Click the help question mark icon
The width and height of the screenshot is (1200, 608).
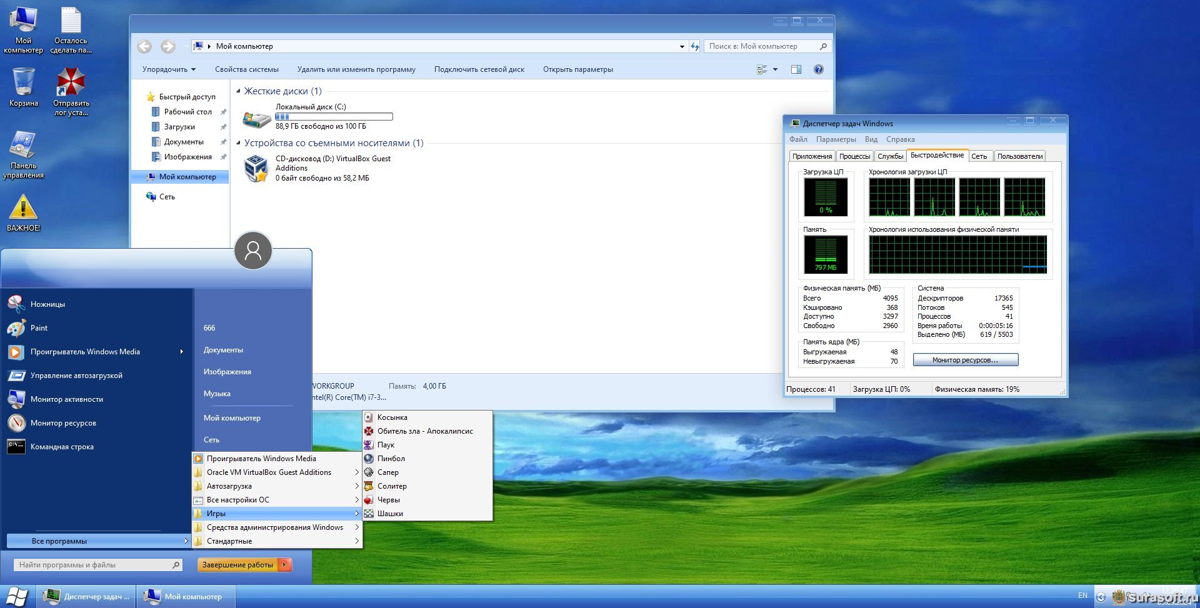click(818, 69)
